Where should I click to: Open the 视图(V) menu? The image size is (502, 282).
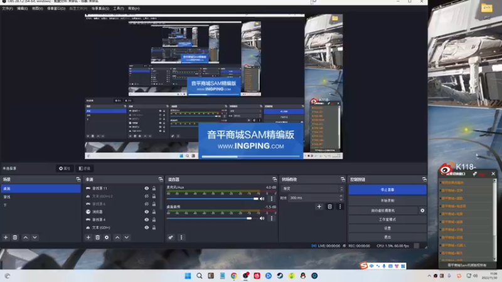pyautogui.click(x=37, y=8)
